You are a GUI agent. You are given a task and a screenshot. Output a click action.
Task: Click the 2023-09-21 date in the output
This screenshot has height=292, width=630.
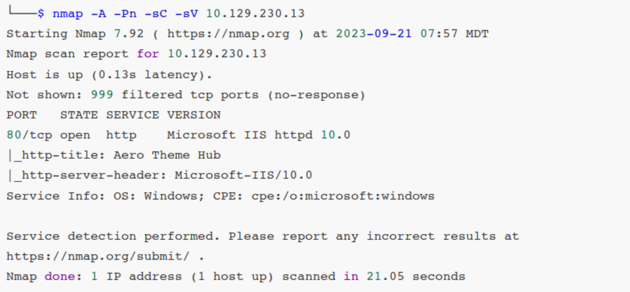coord(374,34)
